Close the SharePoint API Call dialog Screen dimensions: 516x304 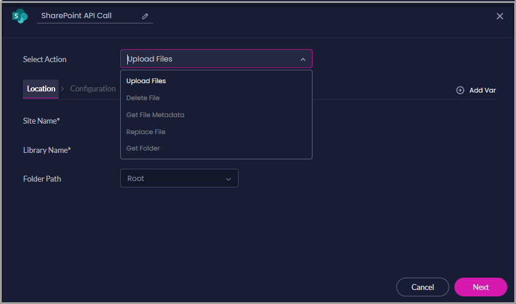pyautogui.click(x=500, y=16)
